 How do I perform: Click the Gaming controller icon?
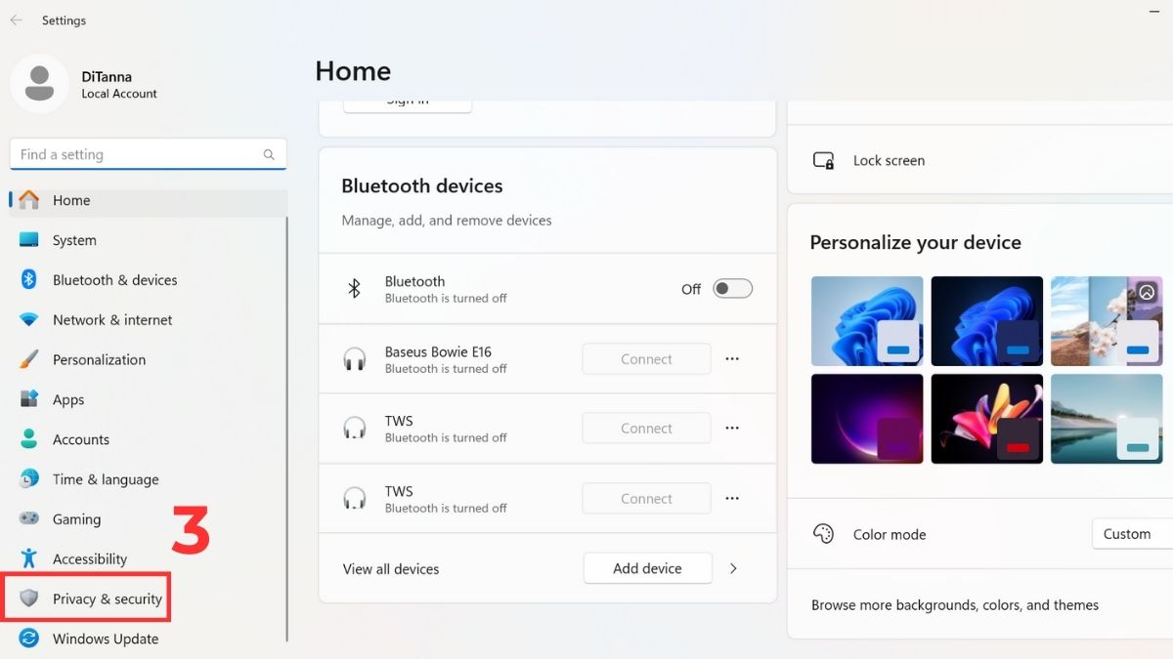(29, 519)
